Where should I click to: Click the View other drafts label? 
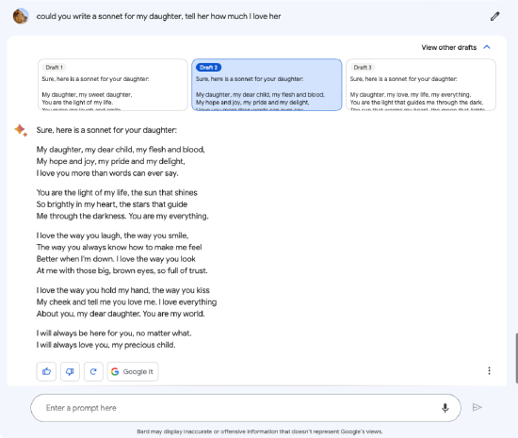448,47
